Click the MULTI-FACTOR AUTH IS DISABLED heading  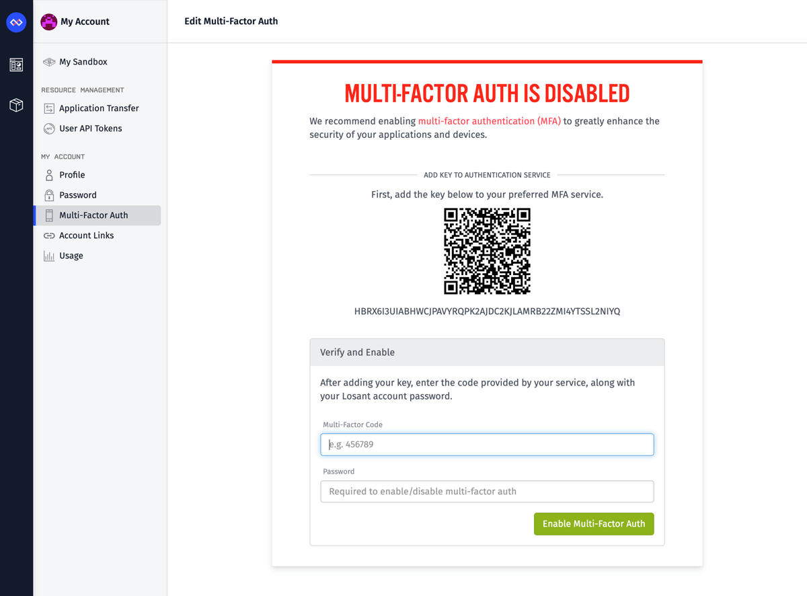(487, 94)
